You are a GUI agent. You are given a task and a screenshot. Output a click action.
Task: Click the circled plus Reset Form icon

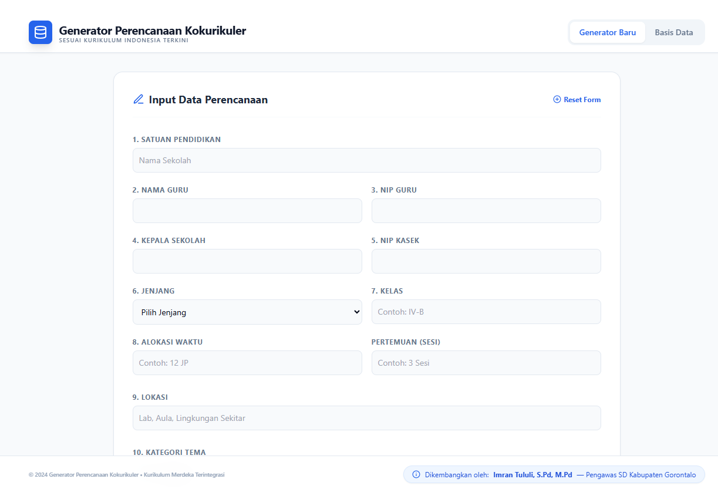click(x=557, y=100)
